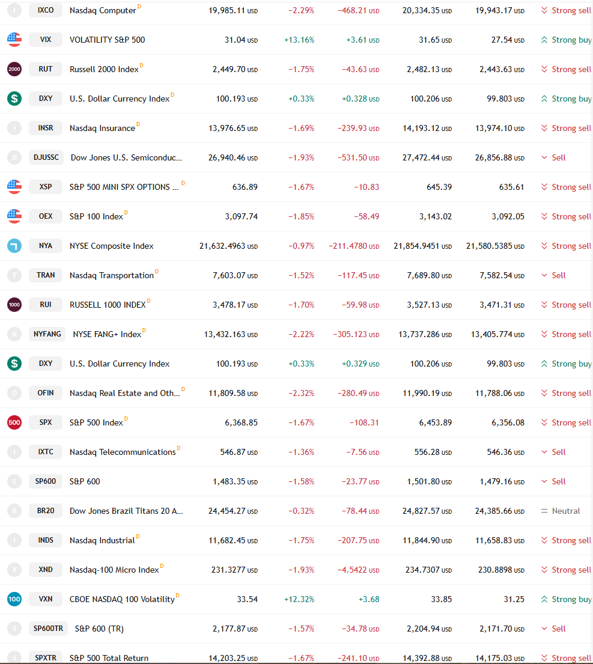593x664 pixels.
Task: Click the price 6,368.85
Action: click(x=242, y=422)
